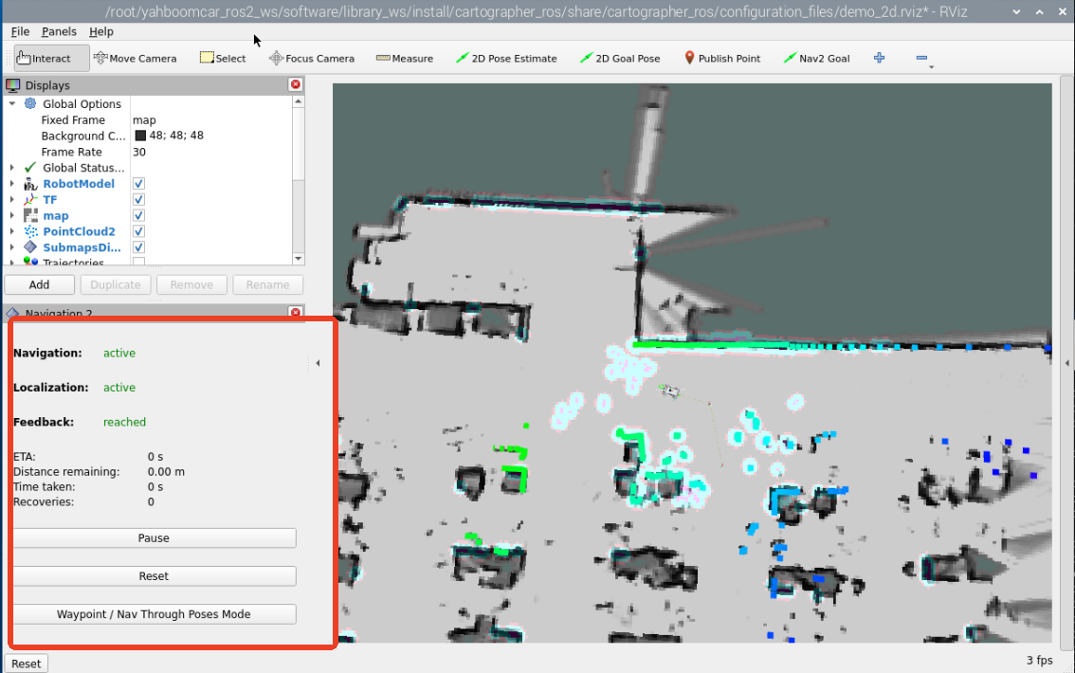
Task: Select the Nav2 Goal tool
Action: [x=816, y=58]
